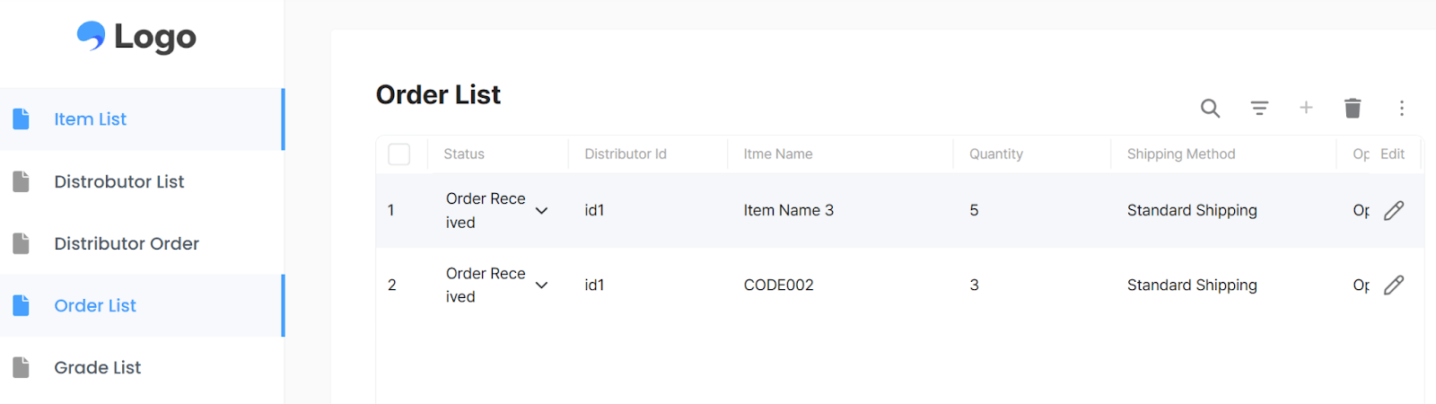Open the three-dot more options menu
The height and width of the screenshot is (404, 1436).
point(1401,109)
